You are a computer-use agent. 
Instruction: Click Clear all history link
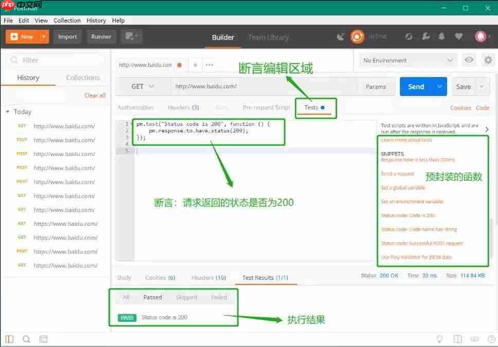95,95
